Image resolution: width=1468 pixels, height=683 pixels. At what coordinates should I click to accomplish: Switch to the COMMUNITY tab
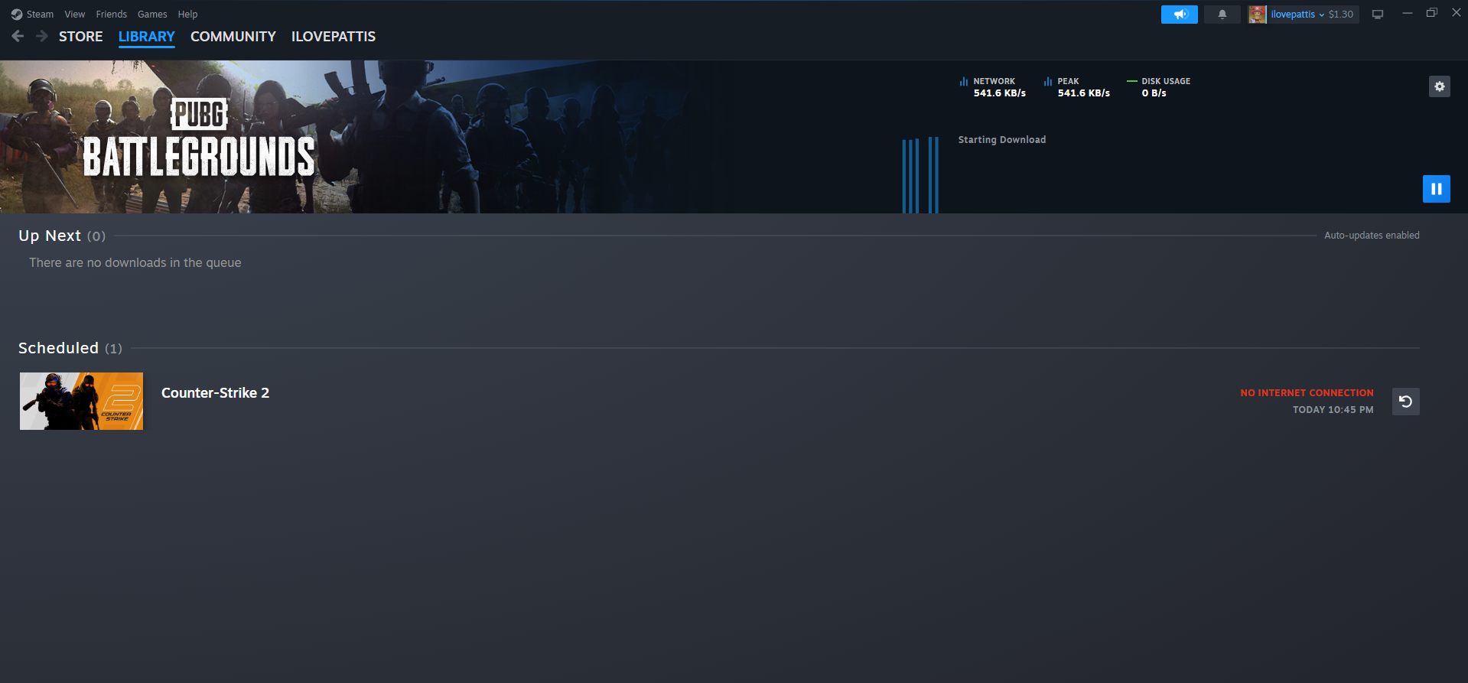coord(233,37)
